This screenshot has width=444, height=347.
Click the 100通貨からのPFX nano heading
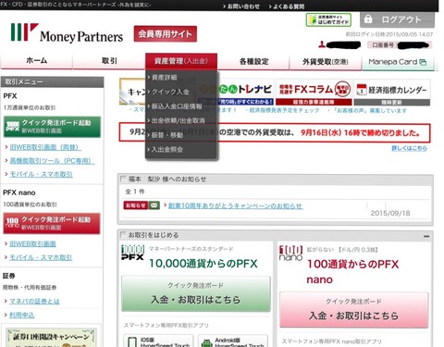(x=352, y=272)
